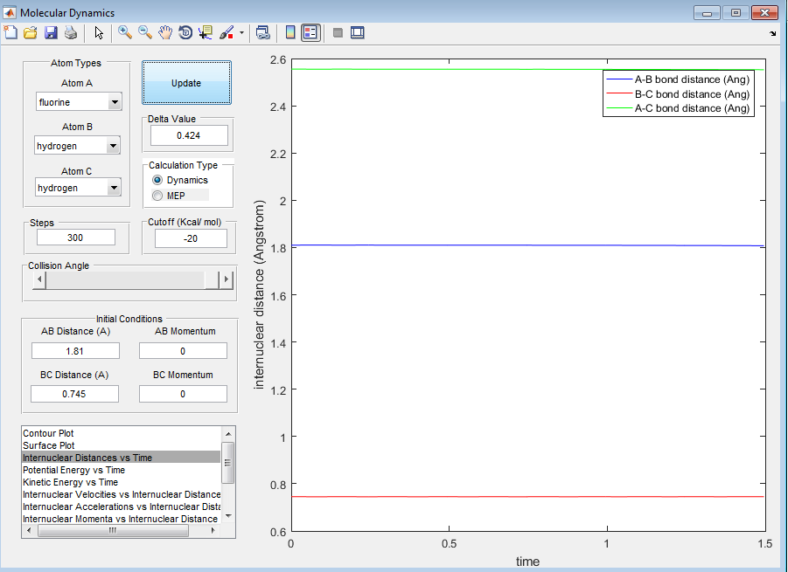Select the Zoom In magnifier tool
The image size is (788, 572).
pyautogui.click(x=124, y=32)
